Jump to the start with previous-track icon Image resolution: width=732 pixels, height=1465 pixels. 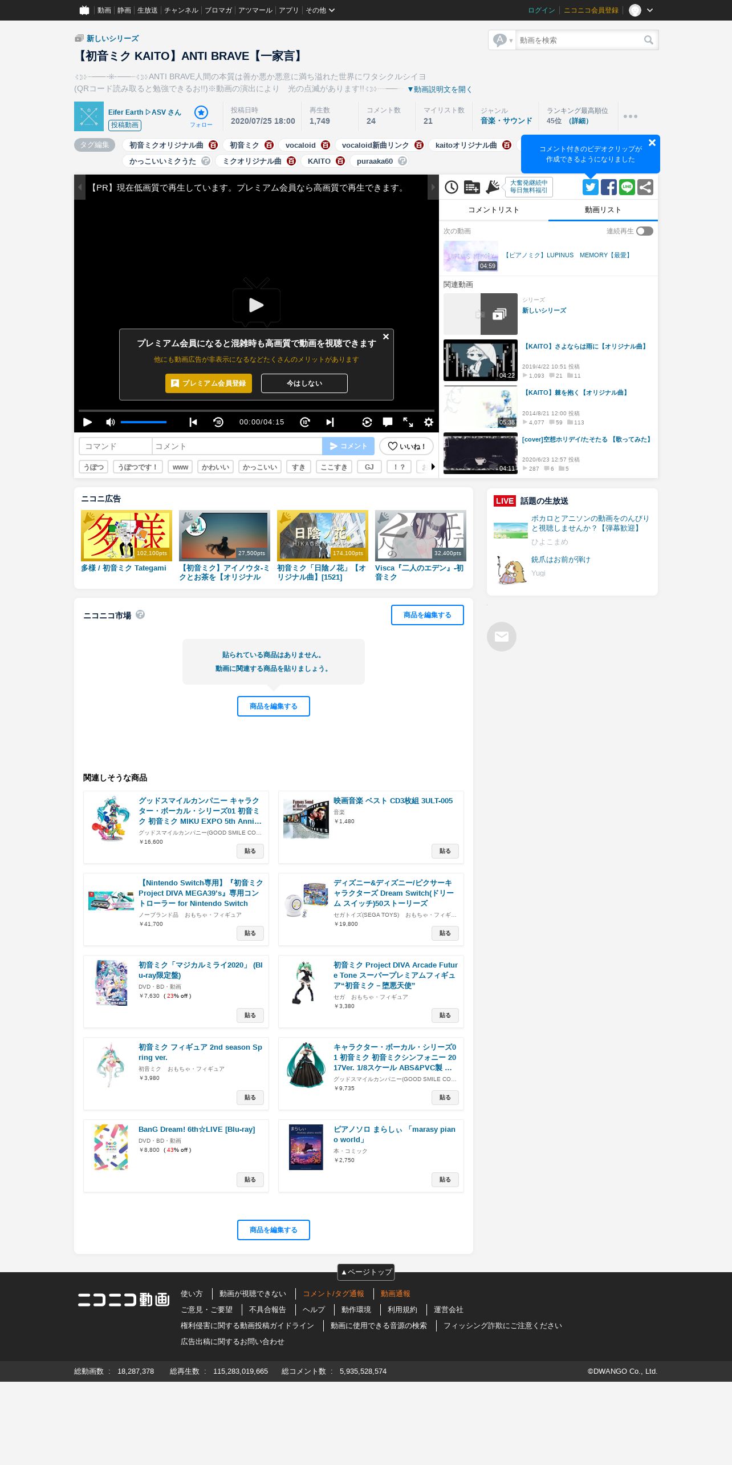click(193, 422)
